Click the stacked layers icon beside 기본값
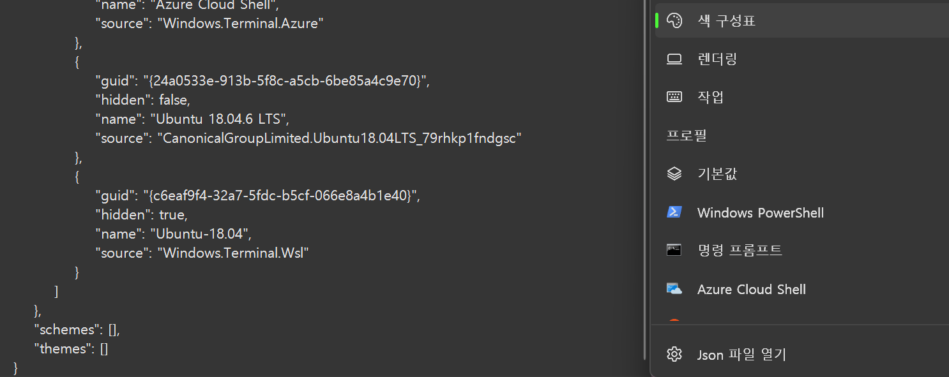 tap(674, 174)
